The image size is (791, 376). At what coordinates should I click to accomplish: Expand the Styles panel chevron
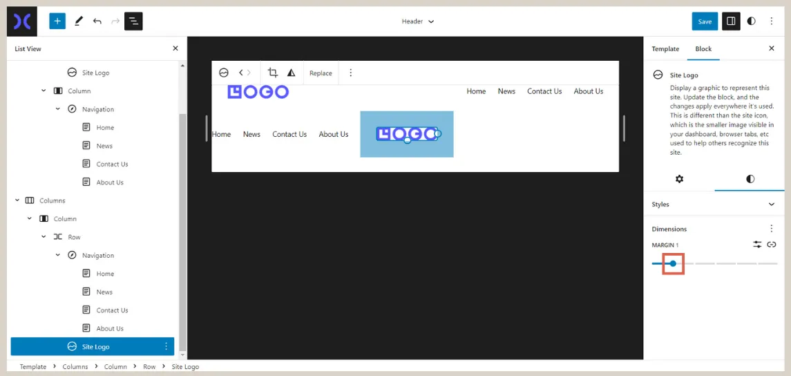(x=772, y=205)
